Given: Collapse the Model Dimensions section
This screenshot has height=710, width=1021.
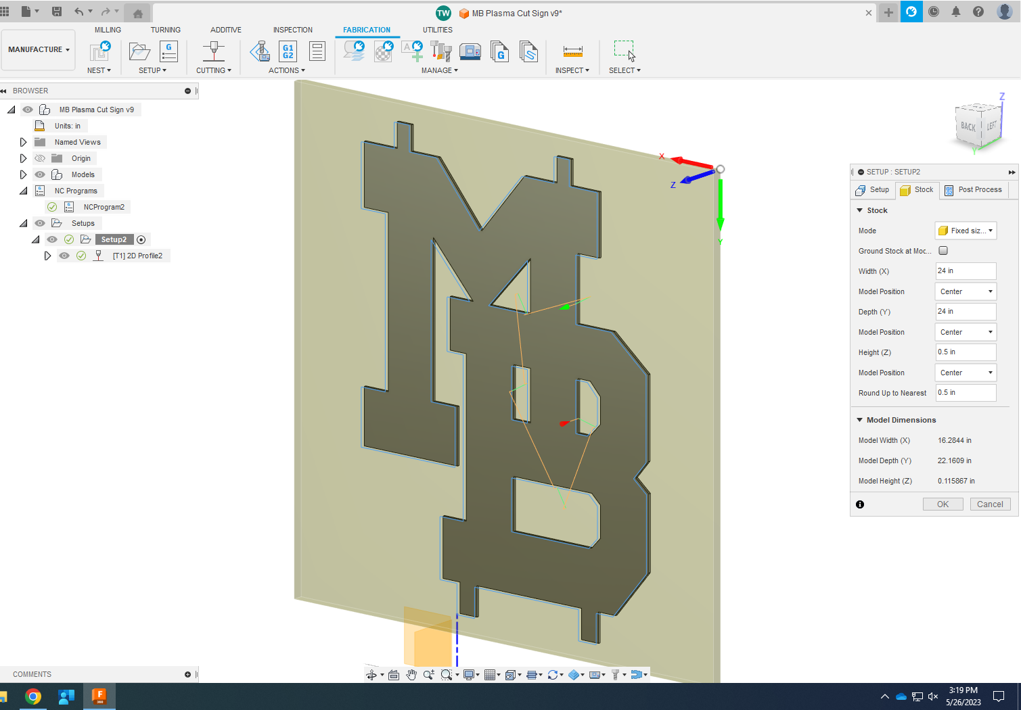Looking at the screenshot, I should [x=860, y=419].
